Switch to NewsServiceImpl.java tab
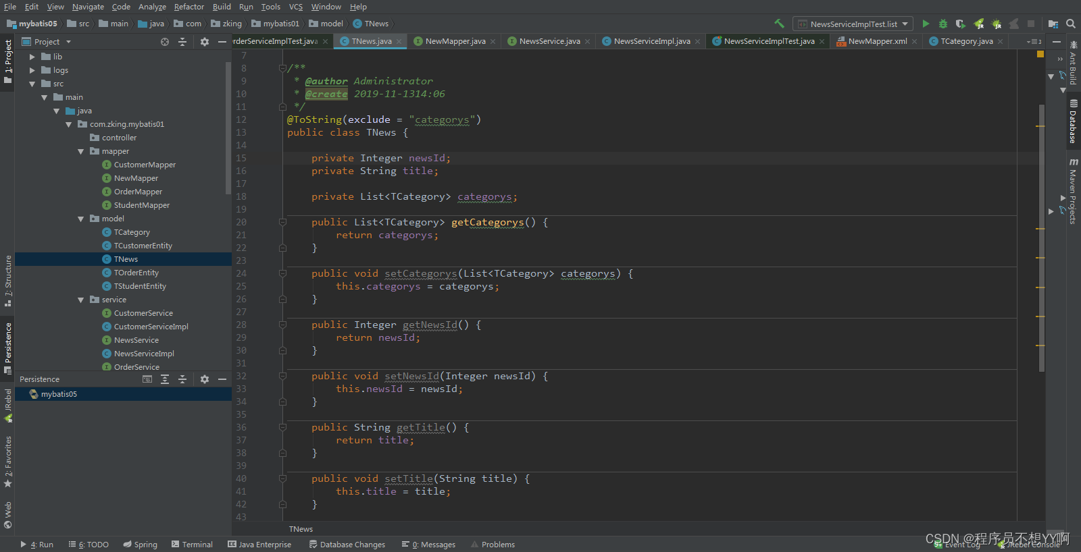This screenshot has height=552, width=1081. coord(652,42)
